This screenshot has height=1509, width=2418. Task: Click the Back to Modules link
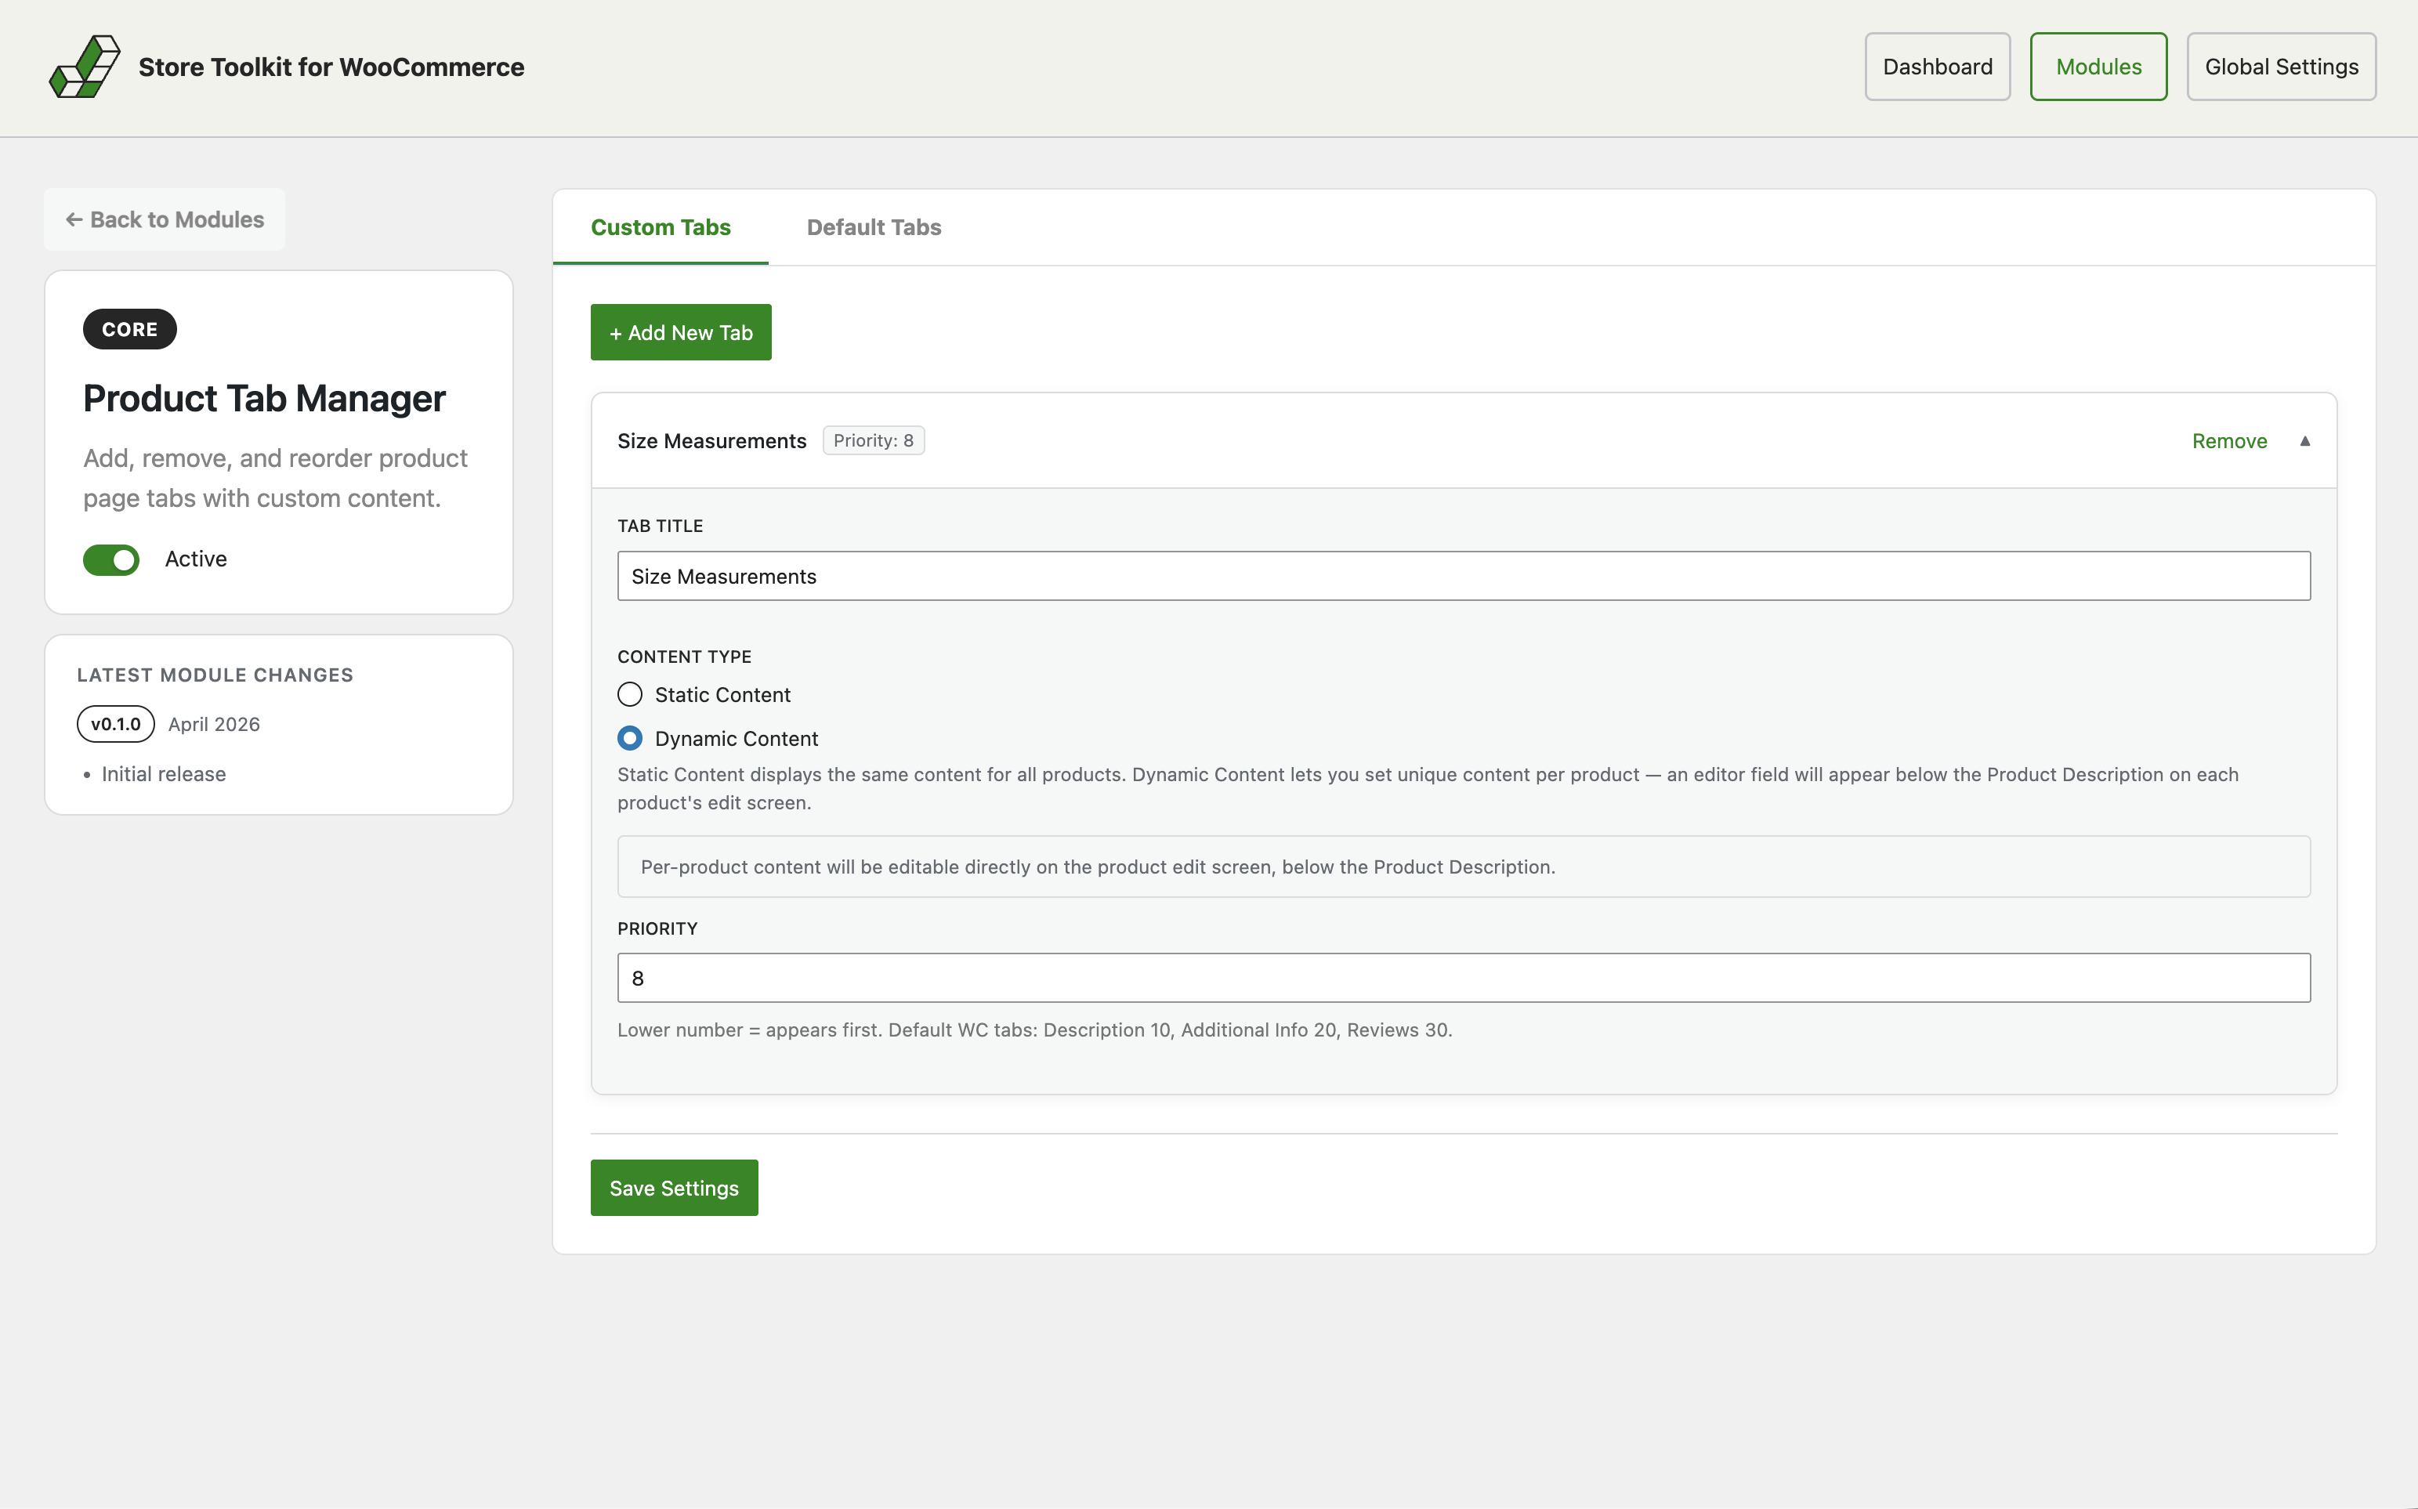pos(165,219)
